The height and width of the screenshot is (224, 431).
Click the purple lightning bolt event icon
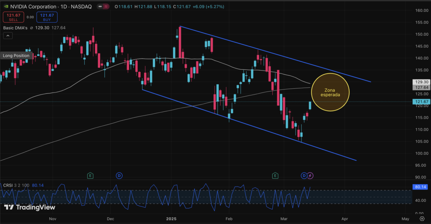pyautogui.click(x=310, y=176)
